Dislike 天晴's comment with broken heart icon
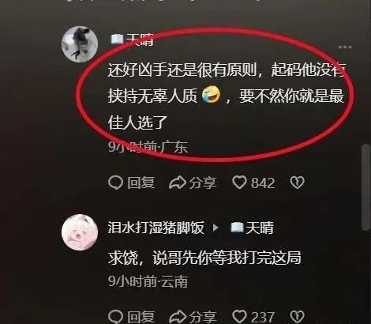The width and height of the screenshot is (371, 324). pyautogui.click(x=297, y=183)
